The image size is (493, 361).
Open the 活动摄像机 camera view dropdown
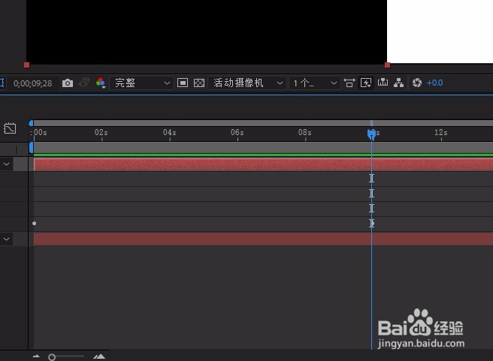[x=247, y=83]
